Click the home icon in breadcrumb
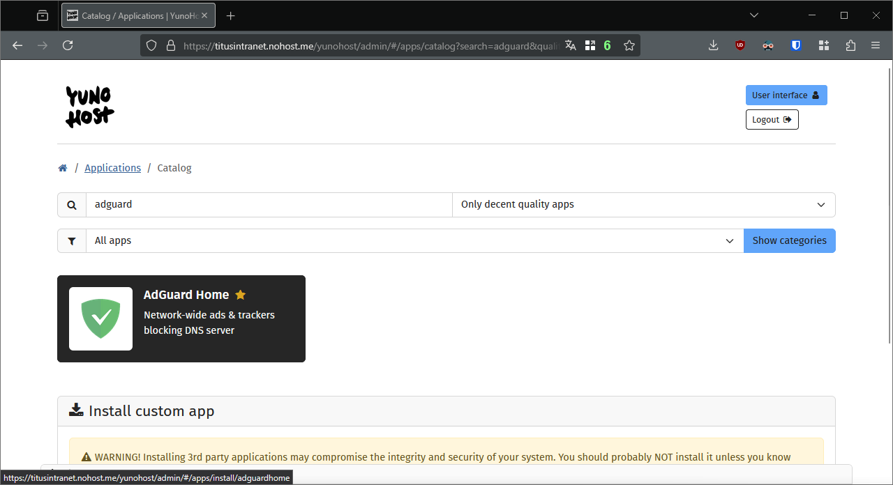893x485 pixels. click(x=63, y=168)
